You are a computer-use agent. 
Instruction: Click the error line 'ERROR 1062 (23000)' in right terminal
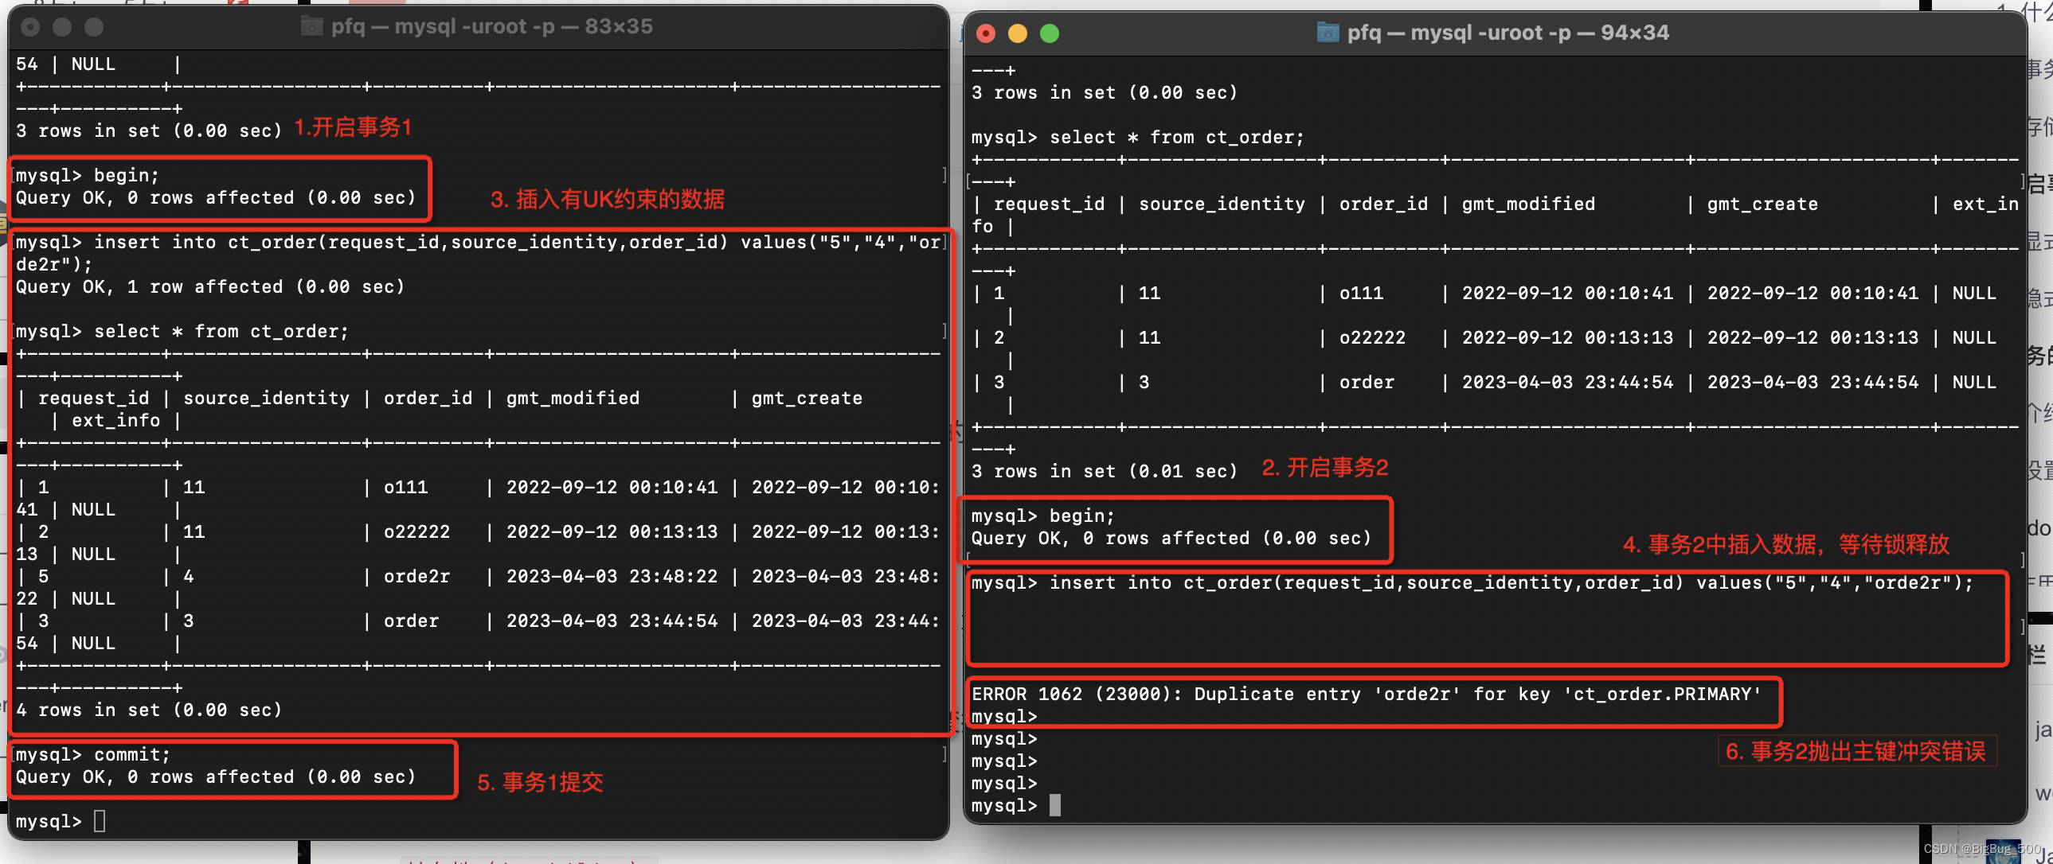click(1366, 694)
